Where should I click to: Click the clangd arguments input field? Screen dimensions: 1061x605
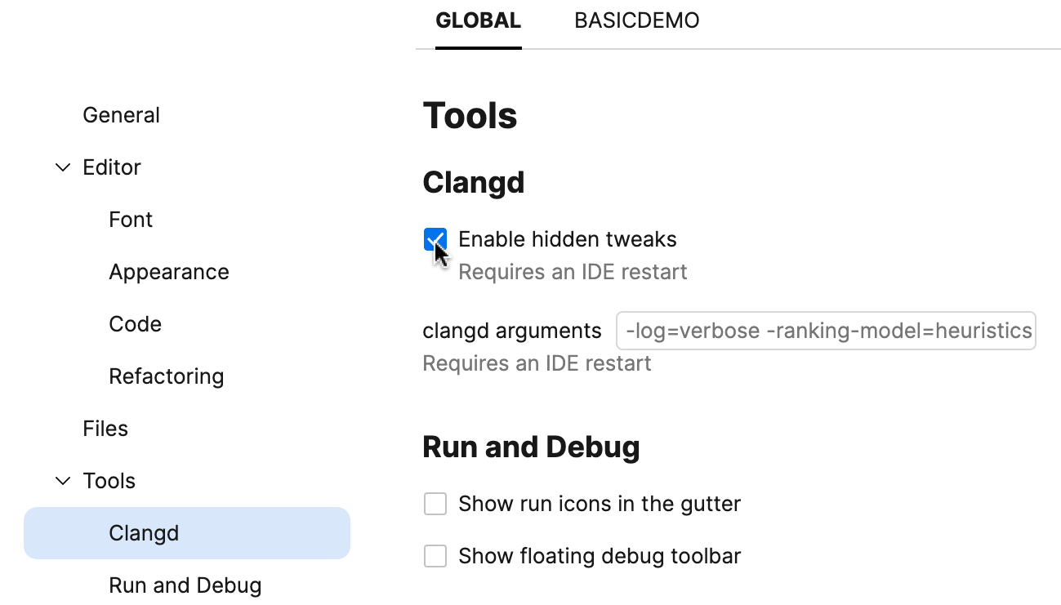pos(825,330)
